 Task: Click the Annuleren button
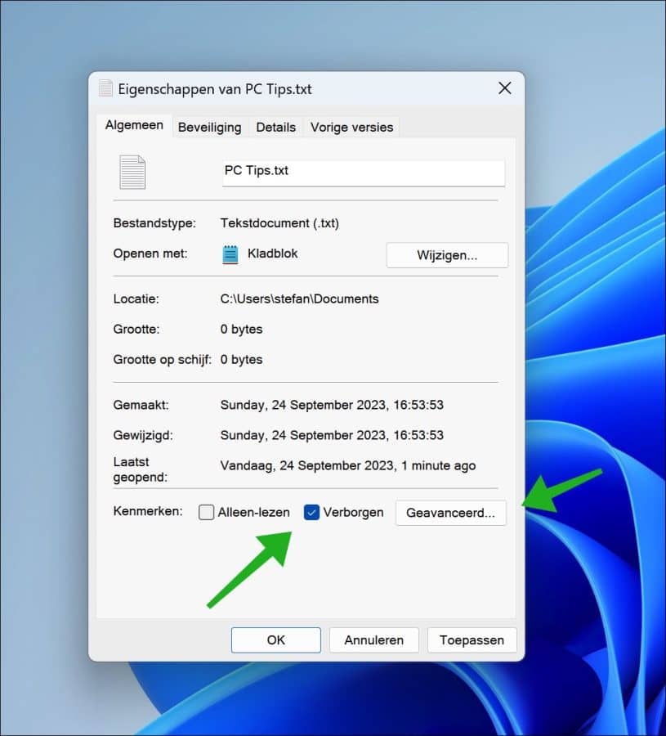tap(373, 640)
